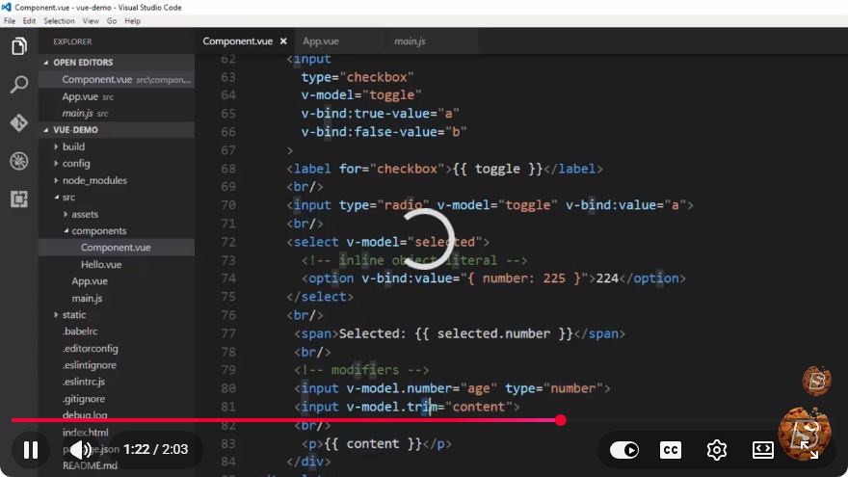Expand the node_modules folder

pyautogui.click(x=94, y=180)
